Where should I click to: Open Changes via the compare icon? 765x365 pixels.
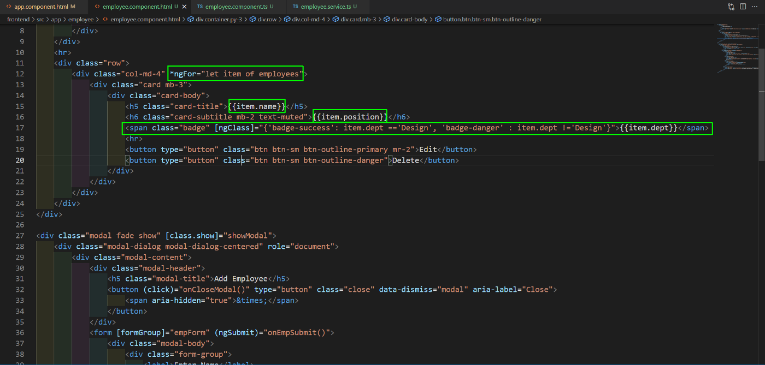pyautogui.click(x=731, y=7)
